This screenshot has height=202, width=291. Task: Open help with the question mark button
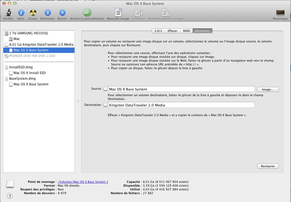(10, 196)
